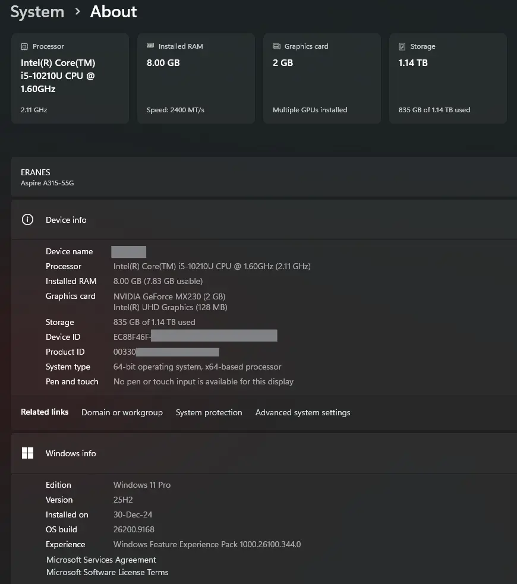This screenshot has width=517, height=584.
Task: Click '8.00 GB (7.83 GB usable)' value
Action: tap(158, 282)
